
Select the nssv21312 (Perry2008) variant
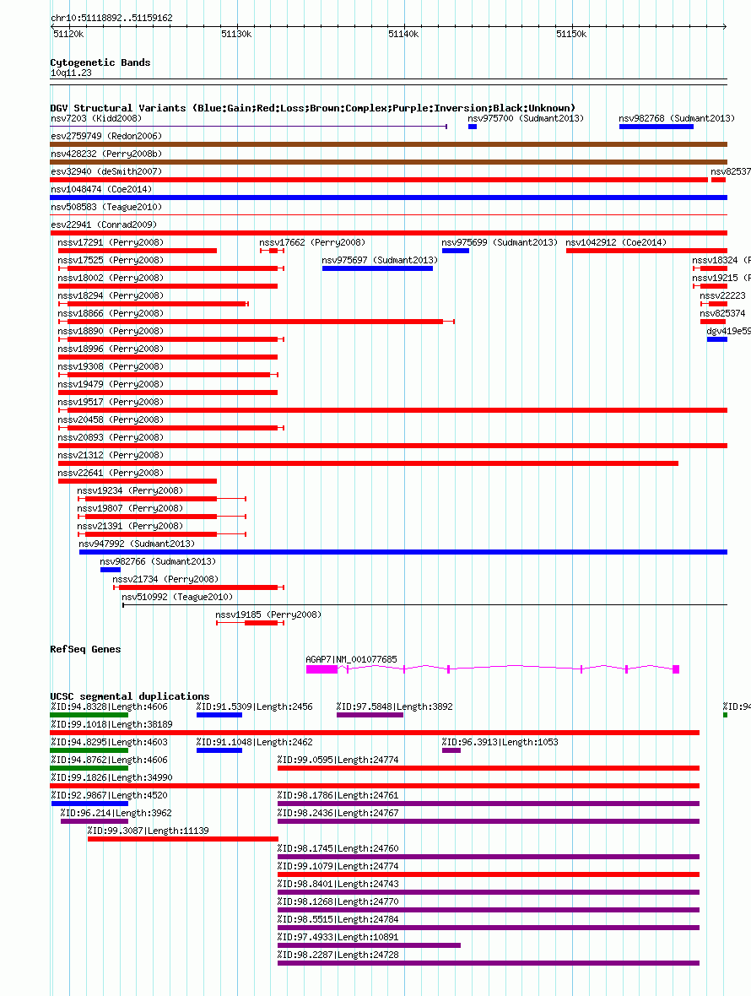(x=368, y=464)
